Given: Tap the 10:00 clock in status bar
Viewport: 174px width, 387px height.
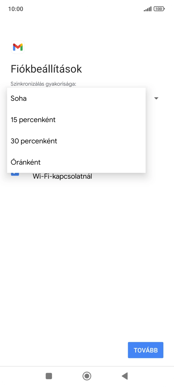Looking at the screenshot, I should 16,9.
